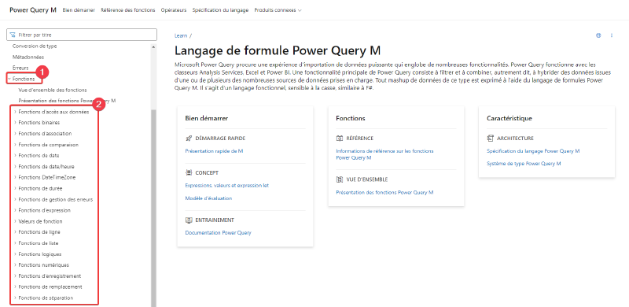The image size is (629, 307).
Task: Click the Architecture icon
Action: coord(490,139)
